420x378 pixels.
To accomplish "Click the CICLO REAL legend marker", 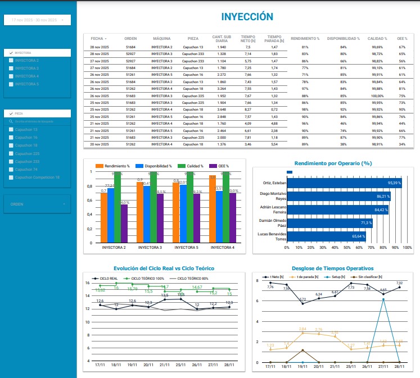I will coord(95,277).
